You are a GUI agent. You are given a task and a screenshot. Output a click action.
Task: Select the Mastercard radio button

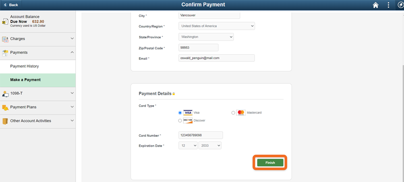(233, 113)
